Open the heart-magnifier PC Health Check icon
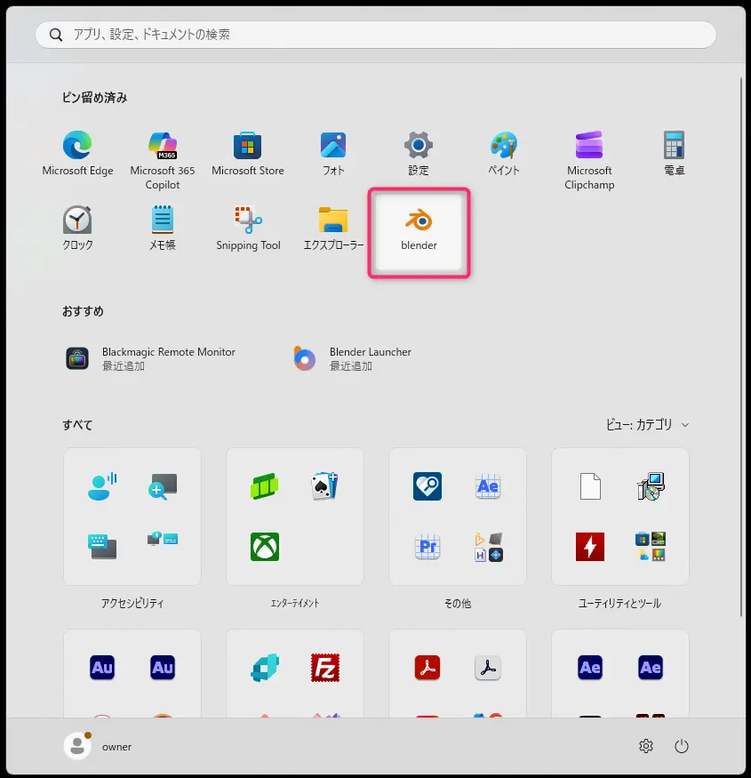 click(x=427, y=486)
